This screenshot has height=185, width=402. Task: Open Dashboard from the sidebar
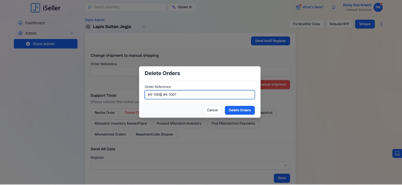[x=35, y=23]
